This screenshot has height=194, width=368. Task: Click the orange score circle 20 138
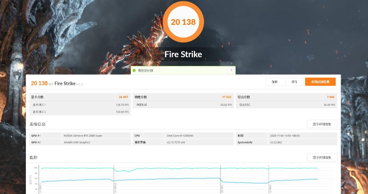click(183, 22)
